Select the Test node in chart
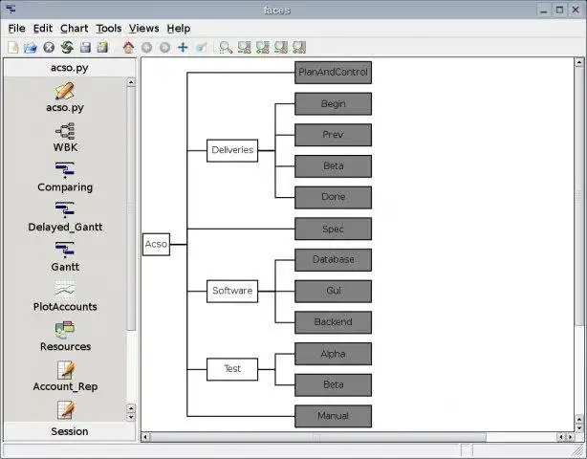 pos(232,369)
